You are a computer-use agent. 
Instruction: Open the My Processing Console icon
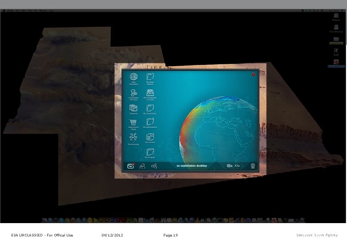[x=150, y=92]
